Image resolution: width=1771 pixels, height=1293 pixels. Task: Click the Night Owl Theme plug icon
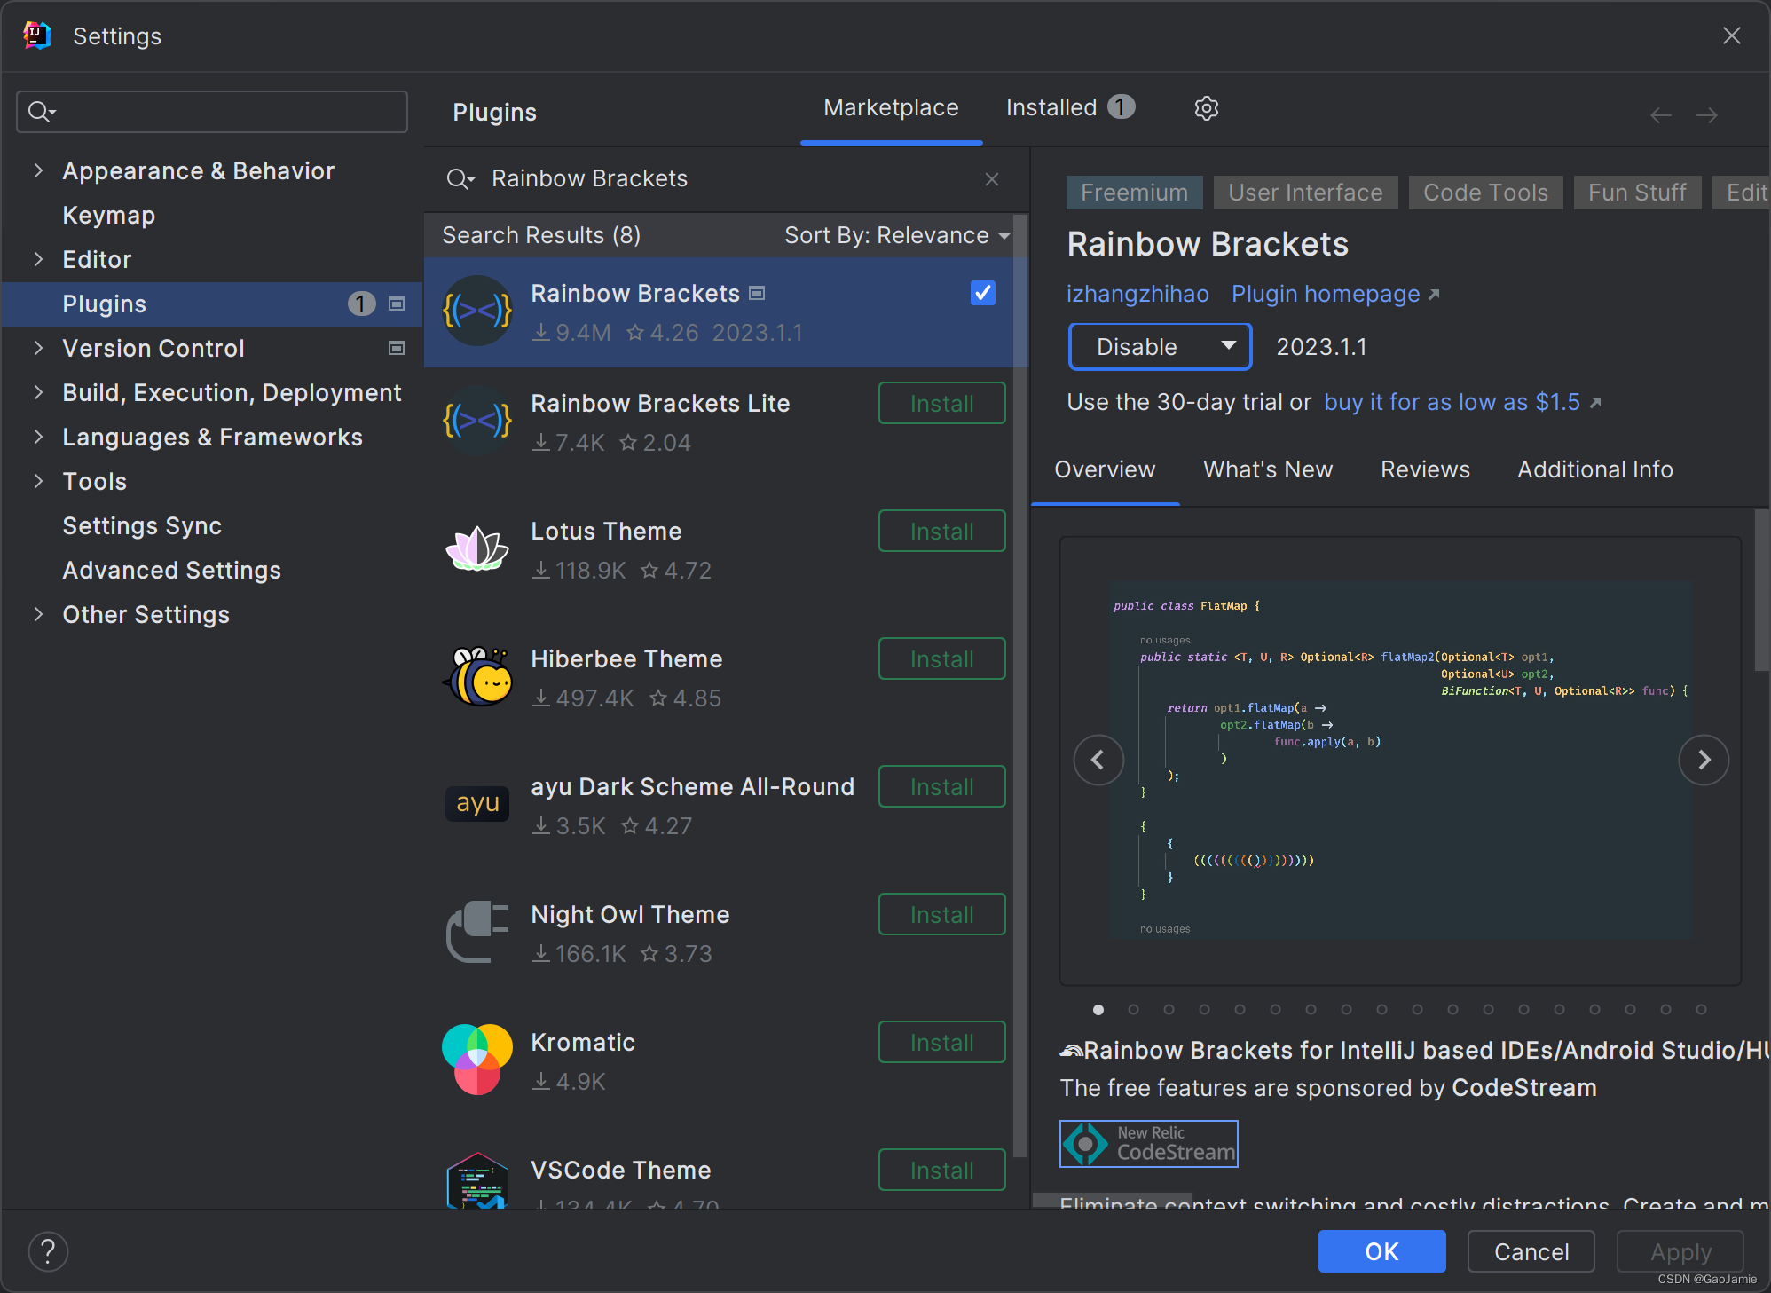point(477,932)
